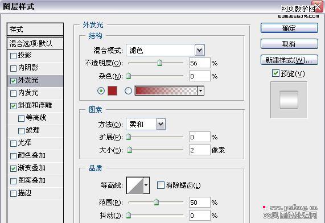This screenshot has width=325, height=223.
Task: Click the opacity field showing 56
Action: click(x=200, y=63)
